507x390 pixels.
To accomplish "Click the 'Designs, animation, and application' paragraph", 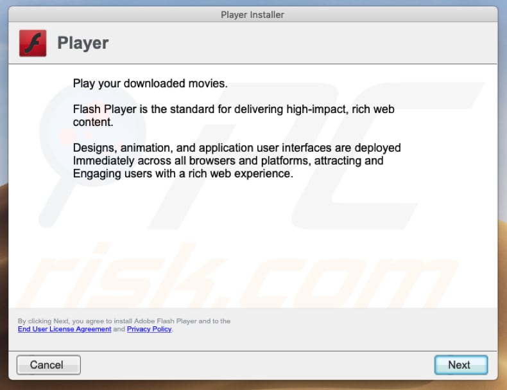I will coord(237,161).
